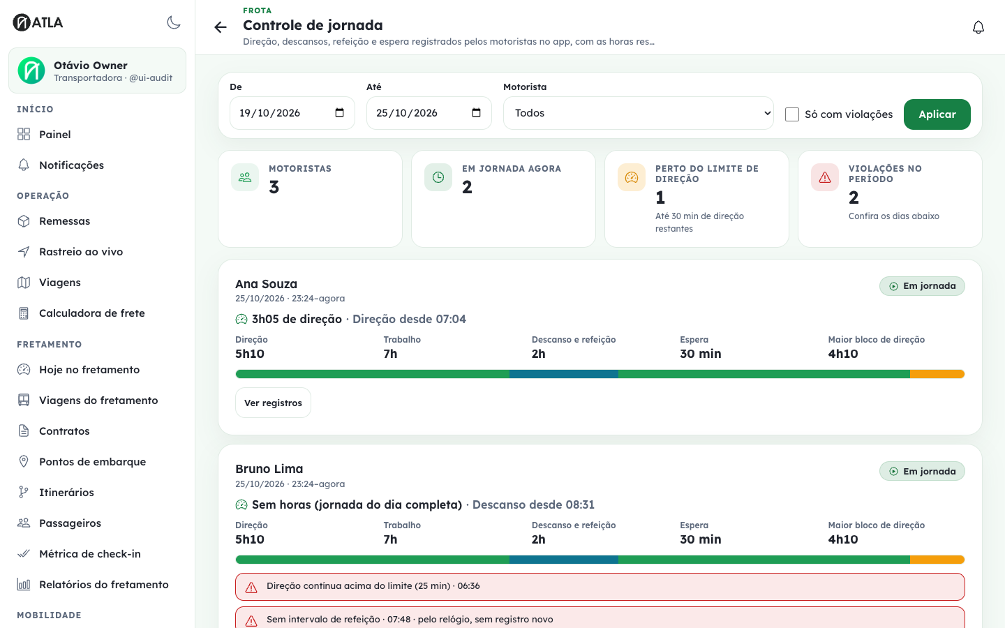Click the De date field value
The width and height of the screenshot is (1005, 628).
click(x=270, y=113)
